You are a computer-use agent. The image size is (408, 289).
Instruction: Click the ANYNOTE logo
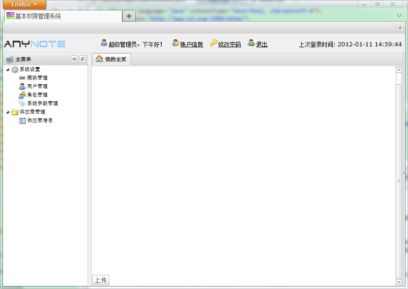coord(35,44)
